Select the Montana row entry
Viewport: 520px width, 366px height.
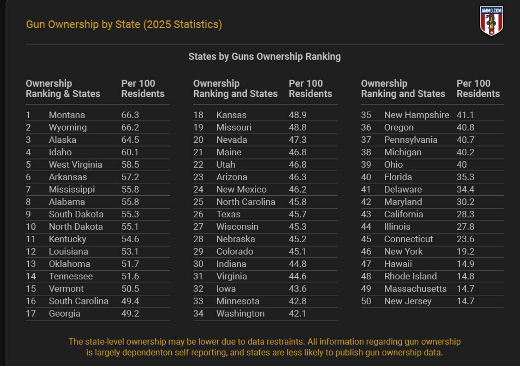tap(67, 115)
